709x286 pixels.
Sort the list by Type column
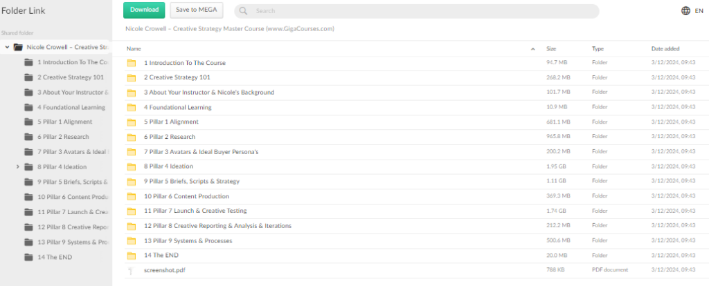pyautogui.click(x=598, y=49)
